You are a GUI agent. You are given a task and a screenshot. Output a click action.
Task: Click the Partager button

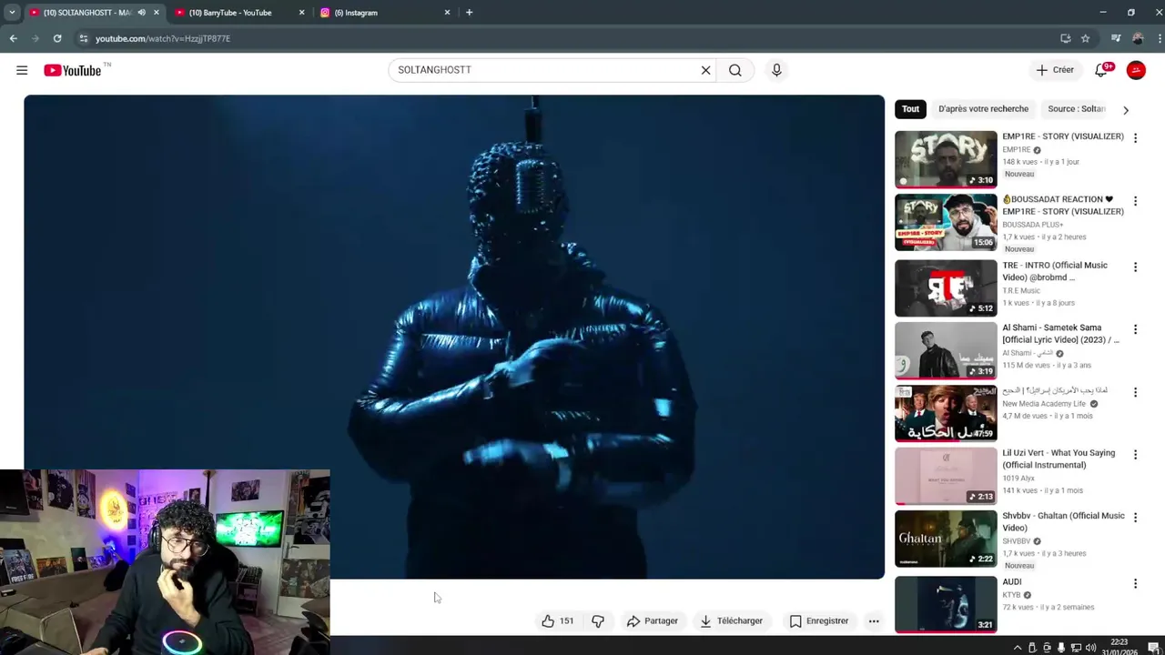coord(653,621)
